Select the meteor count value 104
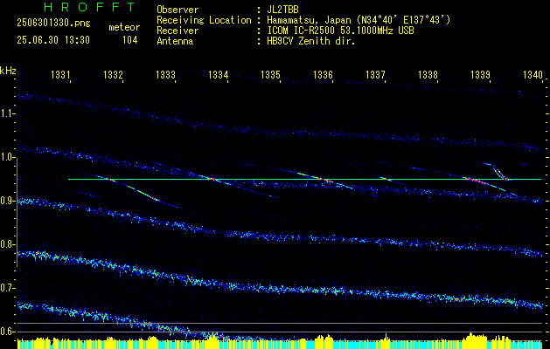 129,40
